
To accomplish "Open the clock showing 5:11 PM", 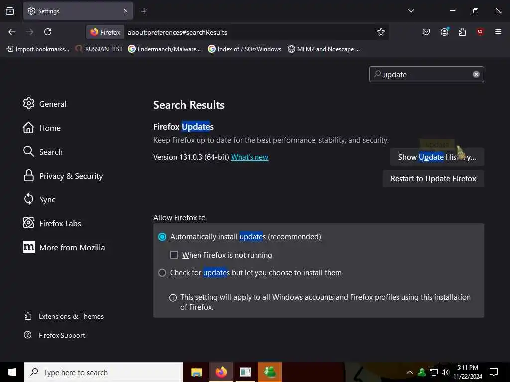I will (x=468, y=372).
